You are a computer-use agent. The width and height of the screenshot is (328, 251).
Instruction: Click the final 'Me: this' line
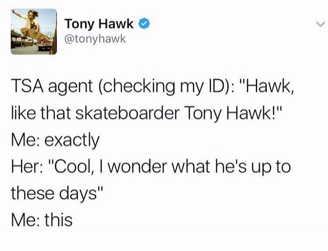pyautogui.click(x=42, y=220)
